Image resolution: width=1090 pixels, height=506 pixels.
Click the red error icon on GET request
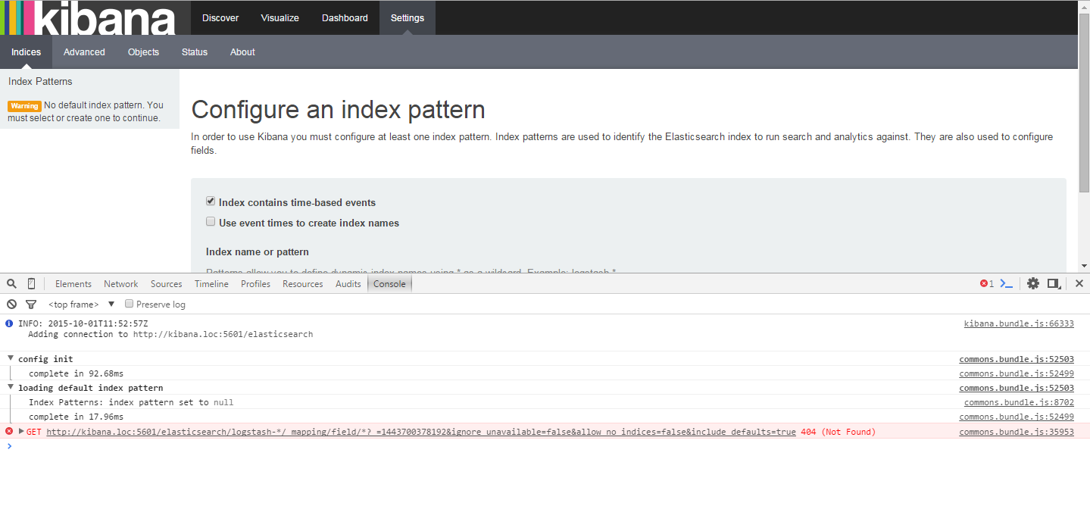point(10,431)
